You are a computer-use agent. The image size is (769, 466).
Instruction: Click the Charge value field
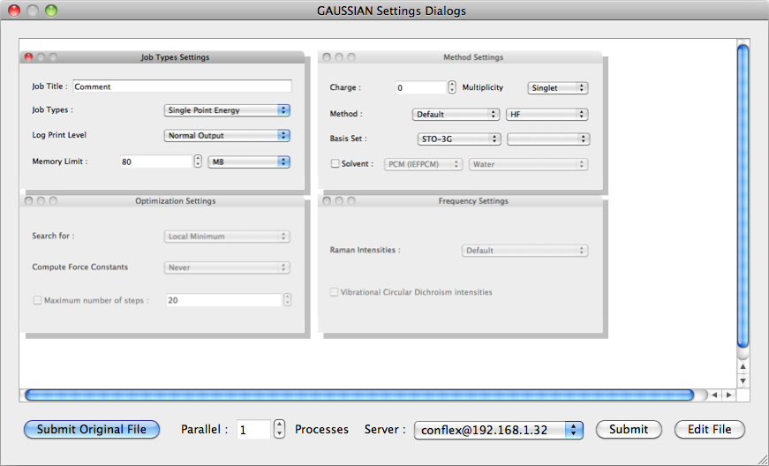(421, 87)
